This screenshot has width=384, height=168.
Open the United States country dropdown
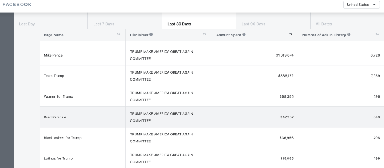(x=361, y=5)
